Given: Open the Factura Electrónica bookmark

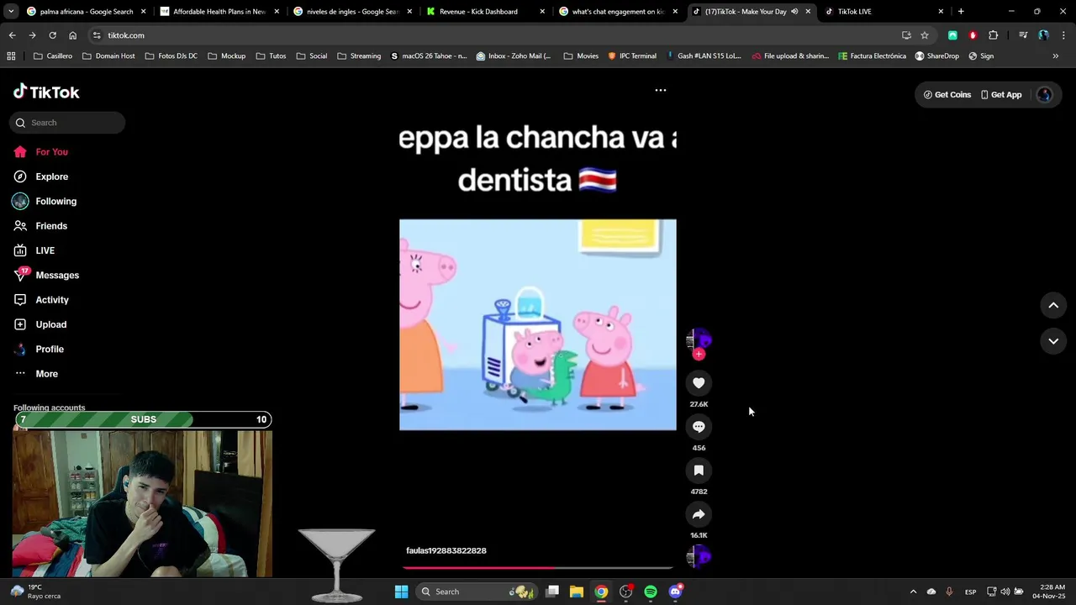Looking at the screenshot, I should tap(873, 56).
